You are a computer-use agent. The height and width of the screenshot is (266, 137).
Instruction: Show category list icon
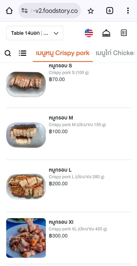[22, 53]
